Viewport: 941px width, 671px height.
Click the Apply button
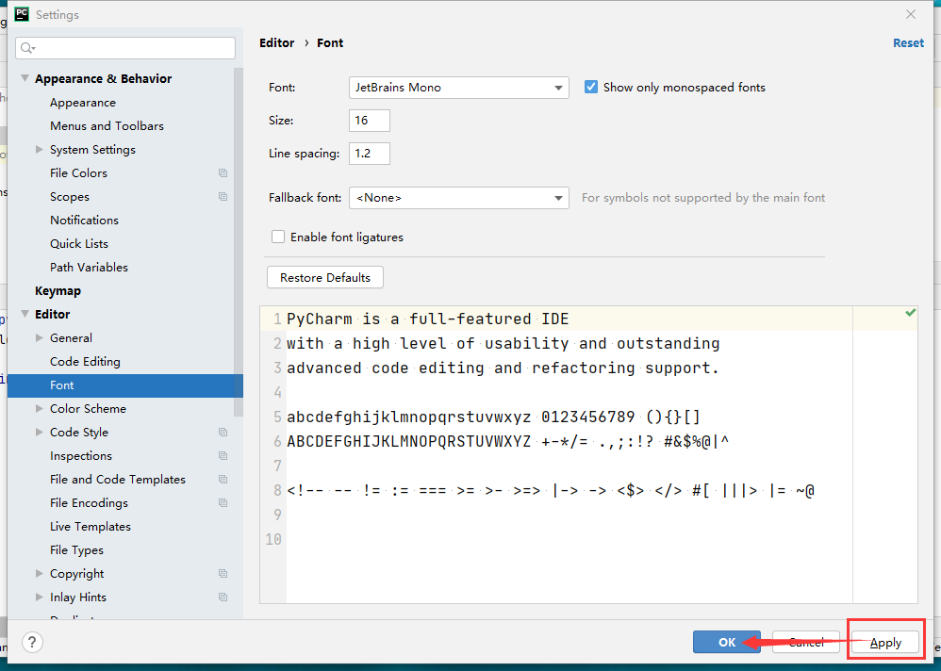point(885,642)
